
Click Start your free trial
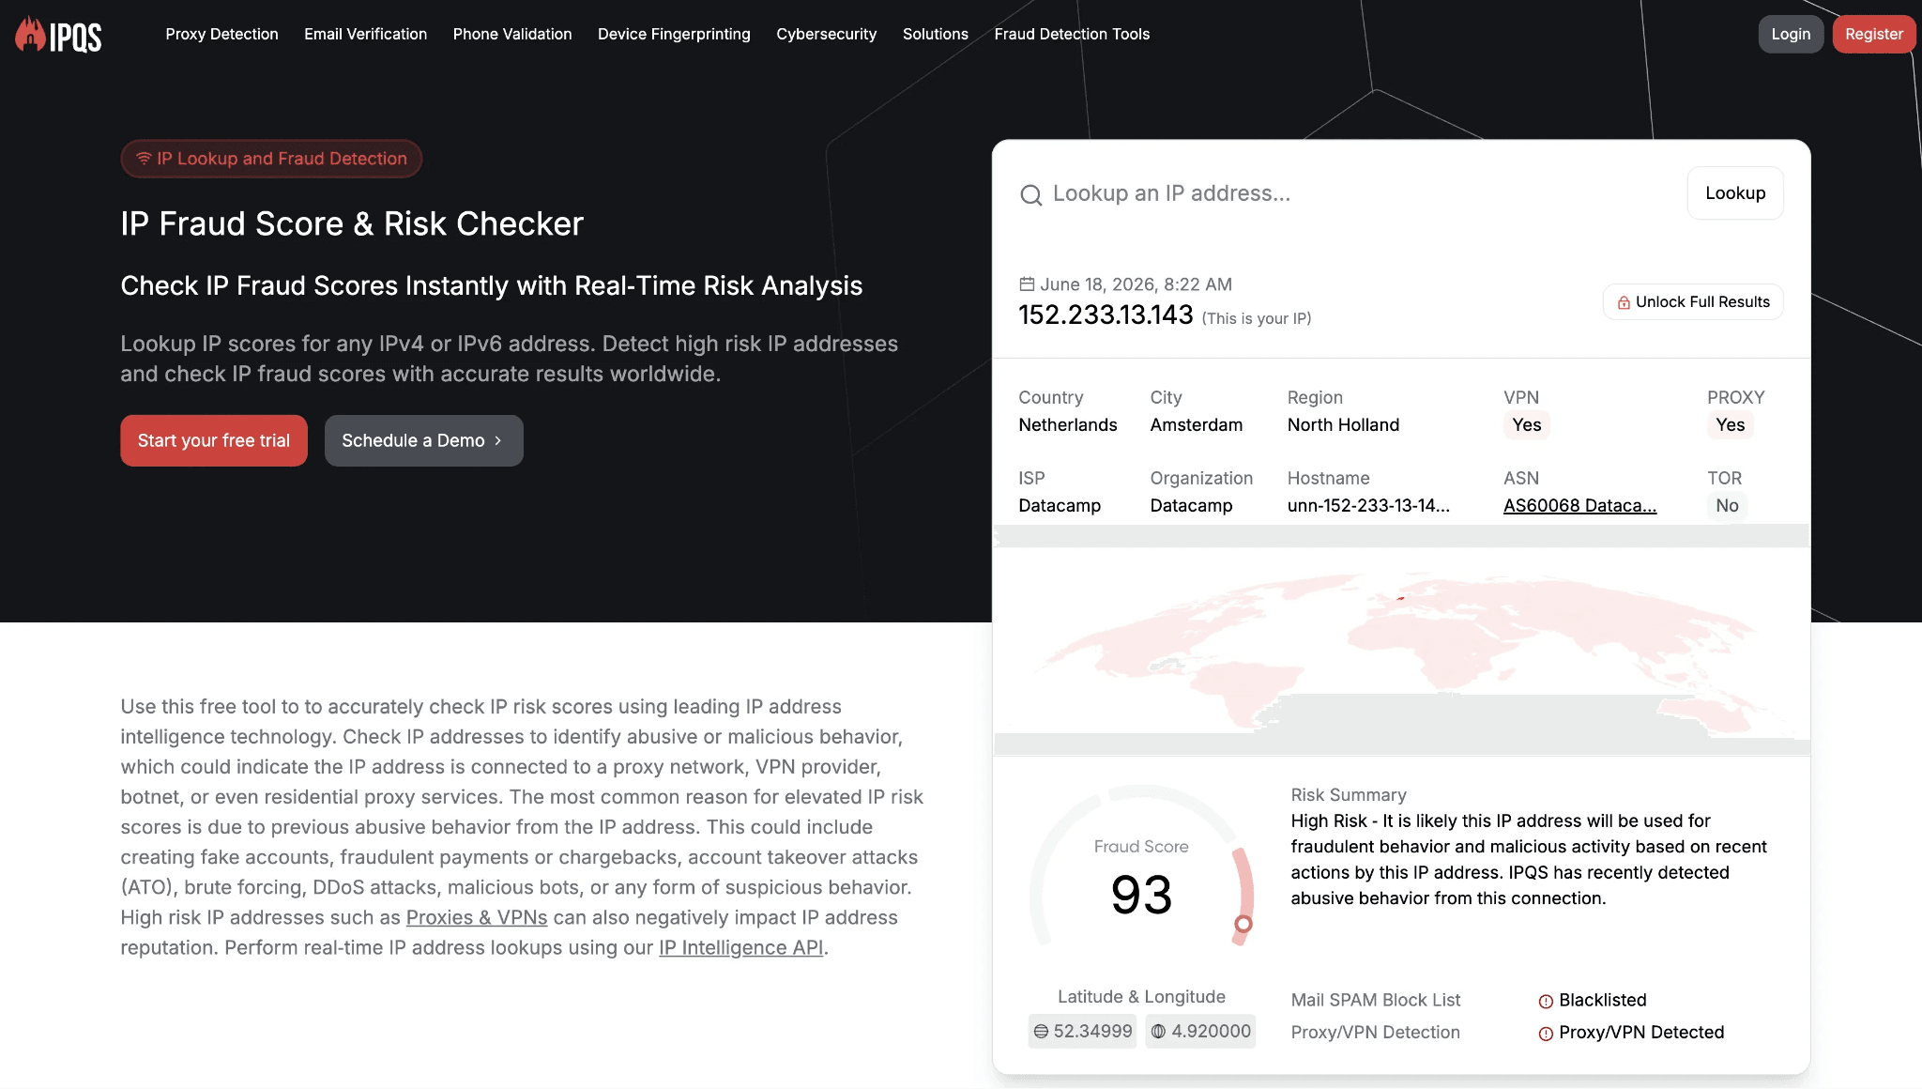(x=214, y=440)
